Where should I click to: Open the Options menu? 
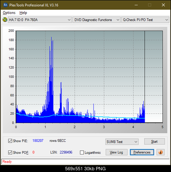[9, 13]
